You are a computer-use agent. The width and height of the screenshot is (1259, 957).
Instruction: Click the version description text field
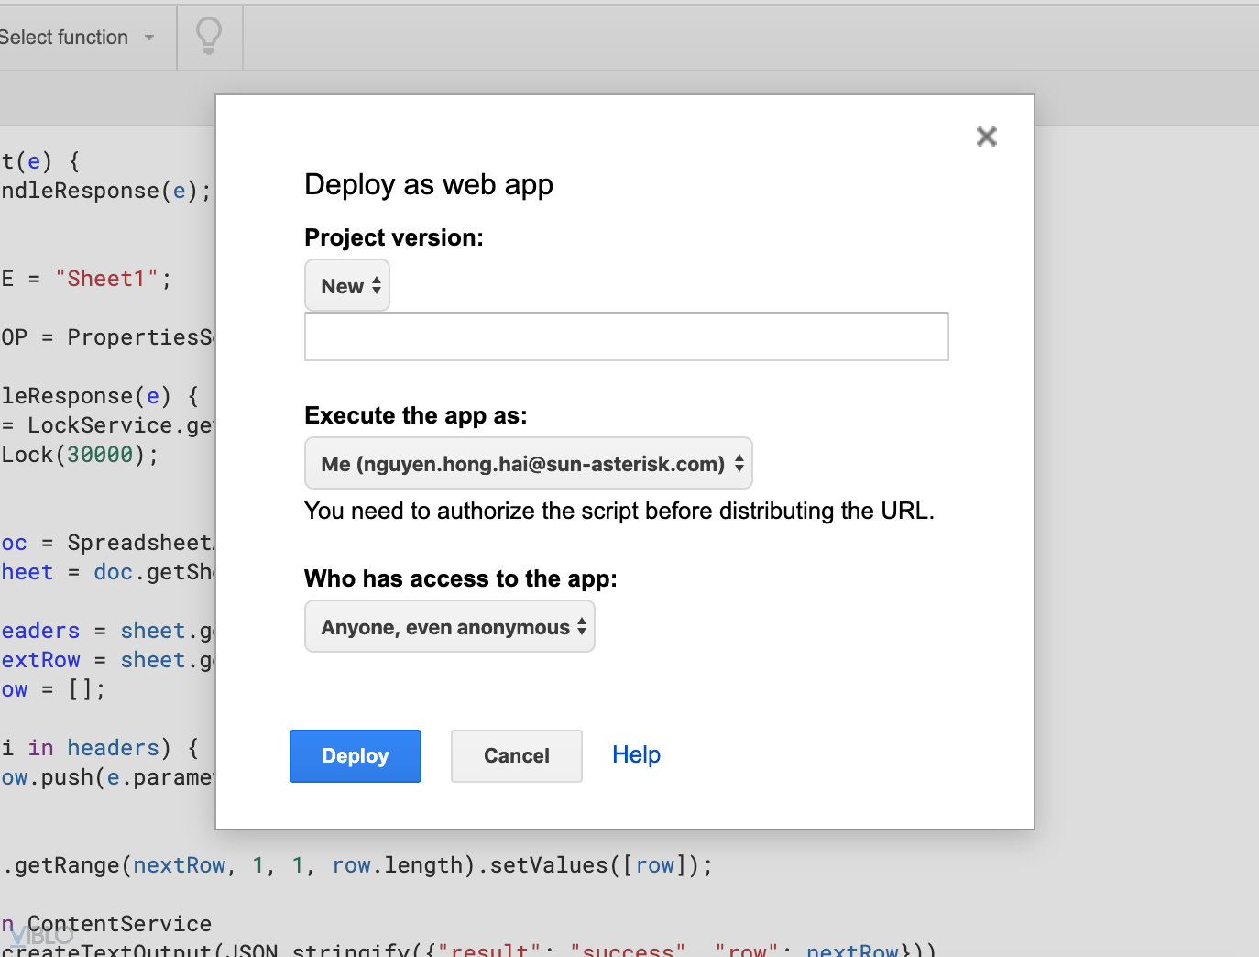(x=626, y=336)
